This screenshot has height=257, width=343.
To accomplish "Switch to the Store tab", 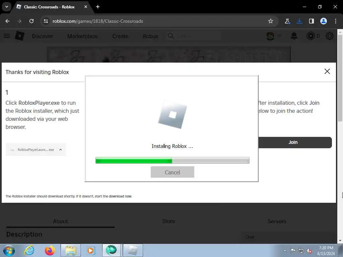I will pos(169,221).
